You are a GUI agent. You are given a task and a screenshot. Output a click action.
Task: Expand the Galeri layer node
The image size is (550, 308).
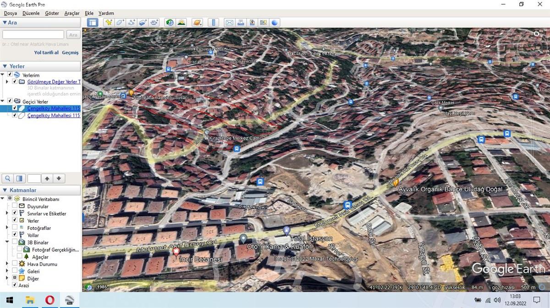pyautogui.click(x=7, y=271)
